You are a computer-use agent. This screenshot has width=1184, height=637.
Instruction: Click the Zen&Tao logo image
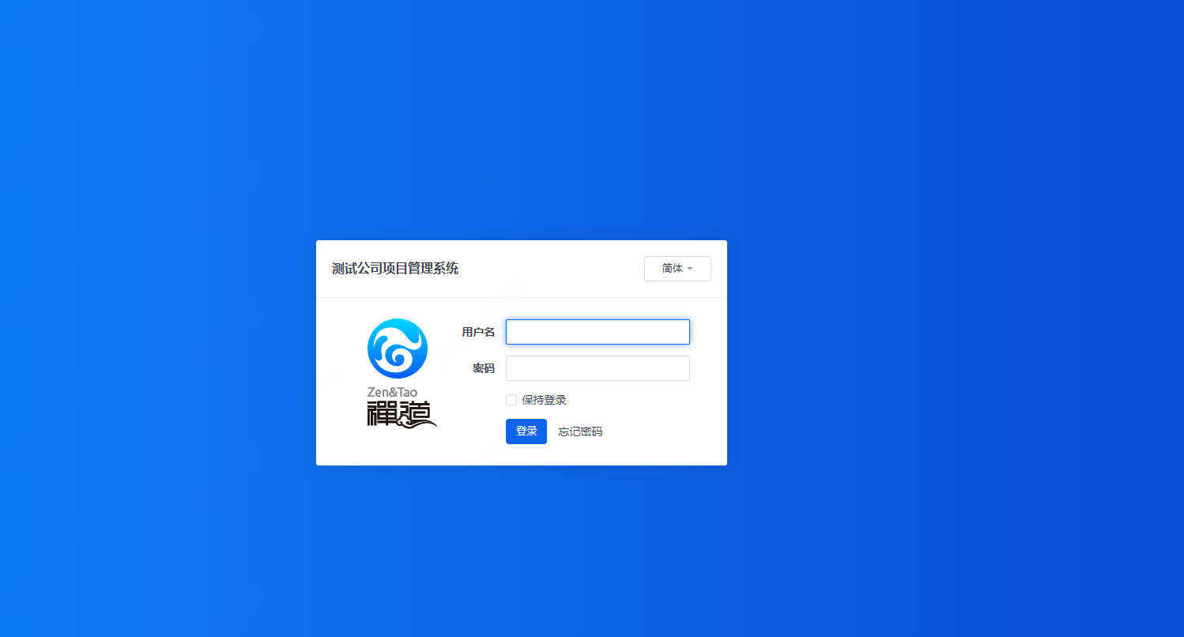(x=402, y=373)
